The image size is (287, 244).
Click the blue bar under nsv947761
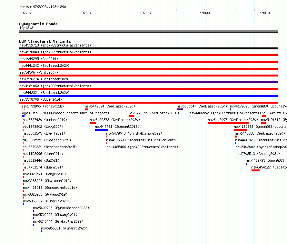coord(102,130)
